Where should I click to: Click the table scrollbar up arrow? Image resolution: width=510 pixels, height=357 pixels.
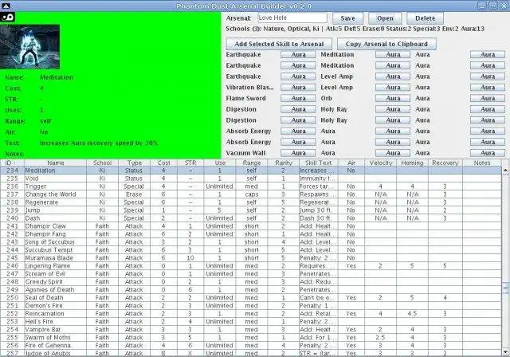point(505,170)
